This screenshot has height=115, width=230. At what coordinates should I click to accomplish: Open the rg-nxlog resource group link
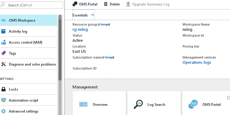80,30
